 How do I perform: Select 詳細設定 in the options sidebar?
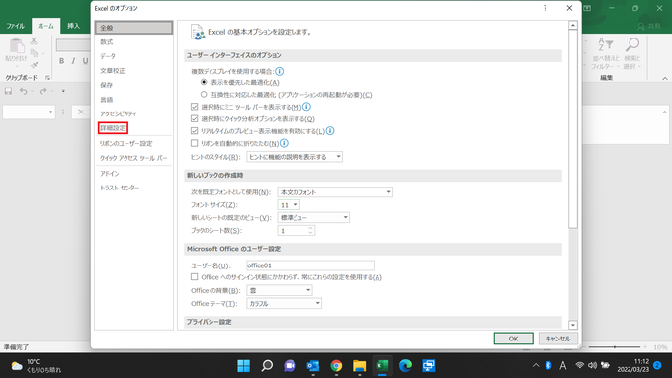coord(113,128)
